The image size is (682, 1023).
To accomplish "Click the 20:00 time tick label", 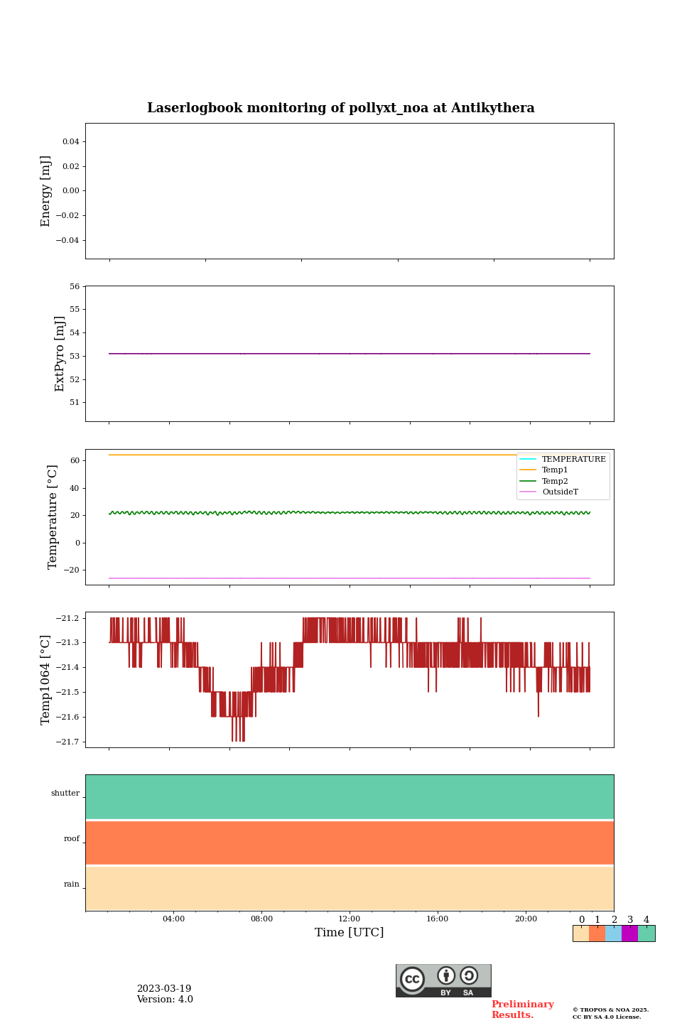I will 526,919.
